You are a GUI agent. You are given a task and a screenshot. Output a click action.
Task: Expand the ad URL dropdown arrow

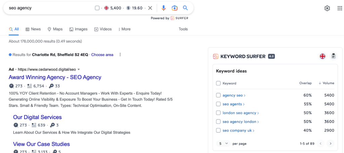pyautogui.click(x=79, y=69)
